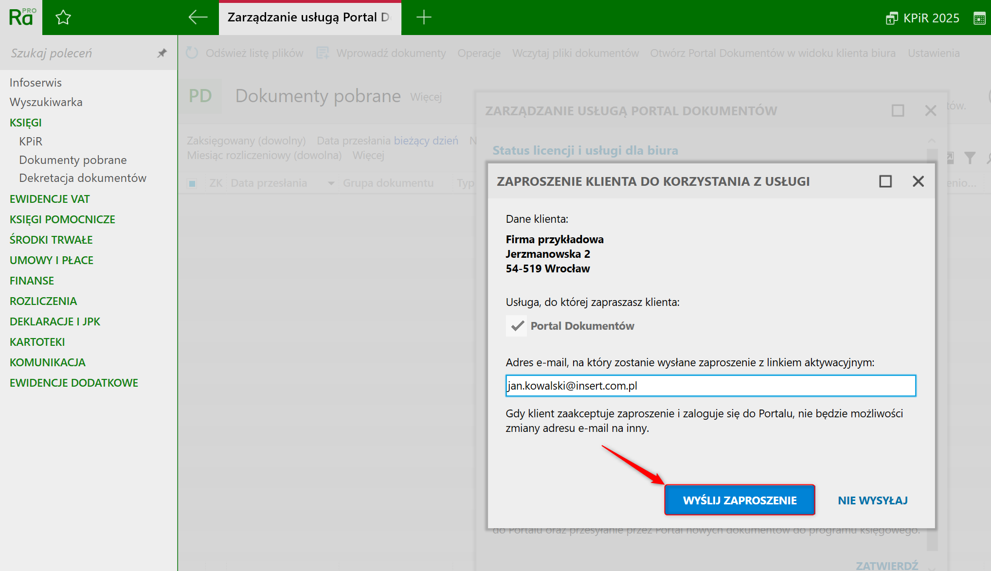The width and height of the screenshot is (991, 571).
Task: Expand the ŚRODKI TRWAŁE section
Action: pyautogui.click(x=51, y=240)
